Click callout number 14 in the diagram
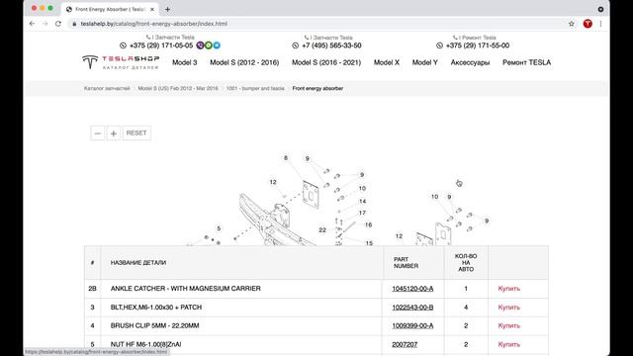633x356 pixels. pos(363,201)
